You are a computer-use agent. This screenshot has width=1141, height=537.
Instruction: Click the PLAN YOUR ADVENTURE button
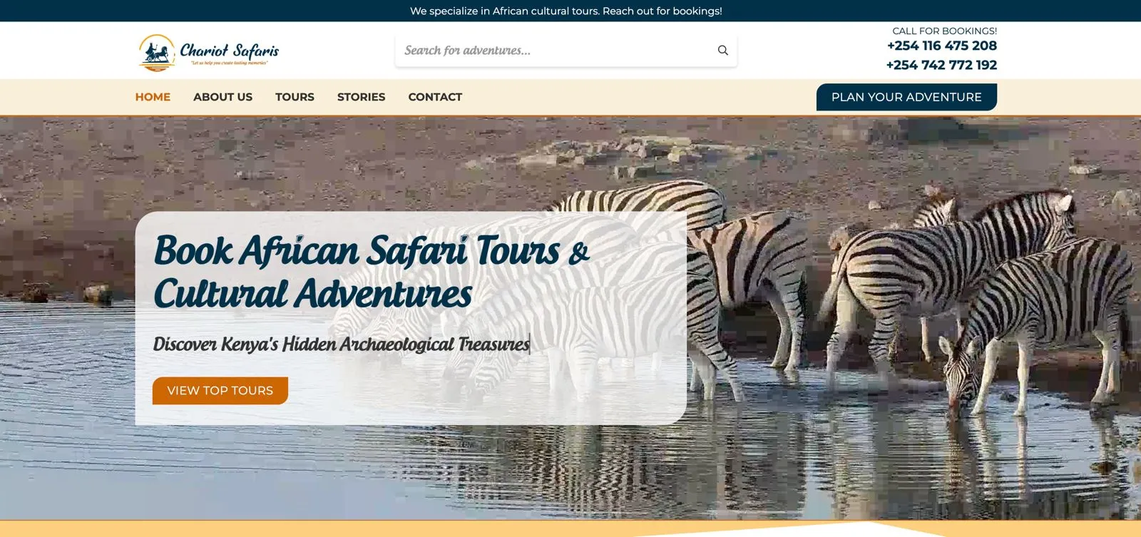[906, 97]
